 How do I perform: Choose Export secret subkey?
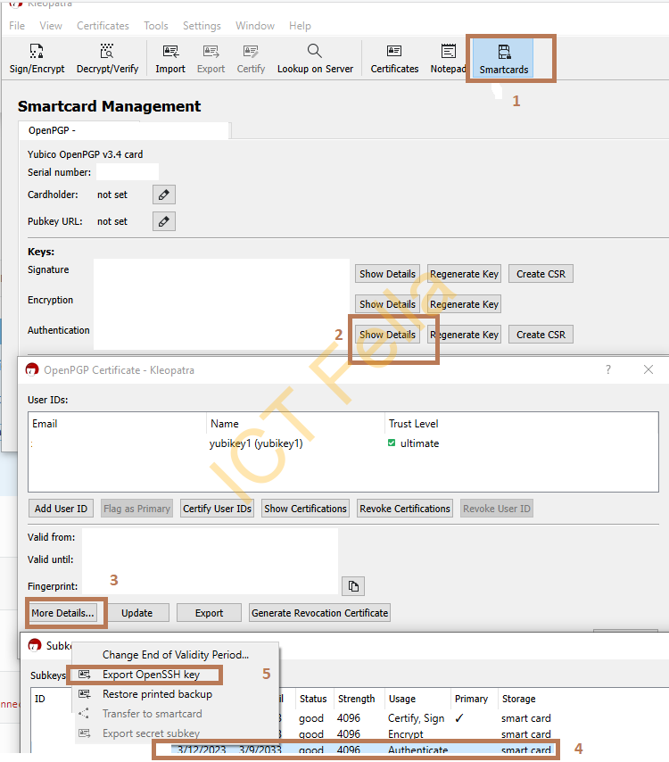(151, 733)
